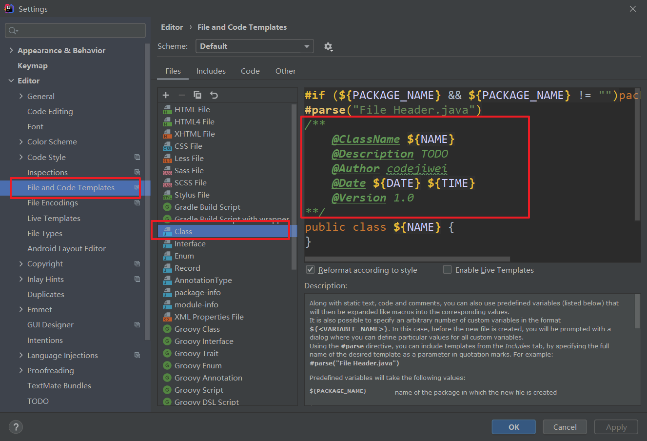Click the project-level icon next to Copyright

137,263
